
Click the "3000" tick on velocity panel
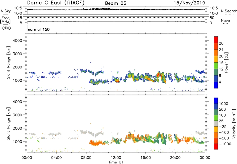pos(17,115)
